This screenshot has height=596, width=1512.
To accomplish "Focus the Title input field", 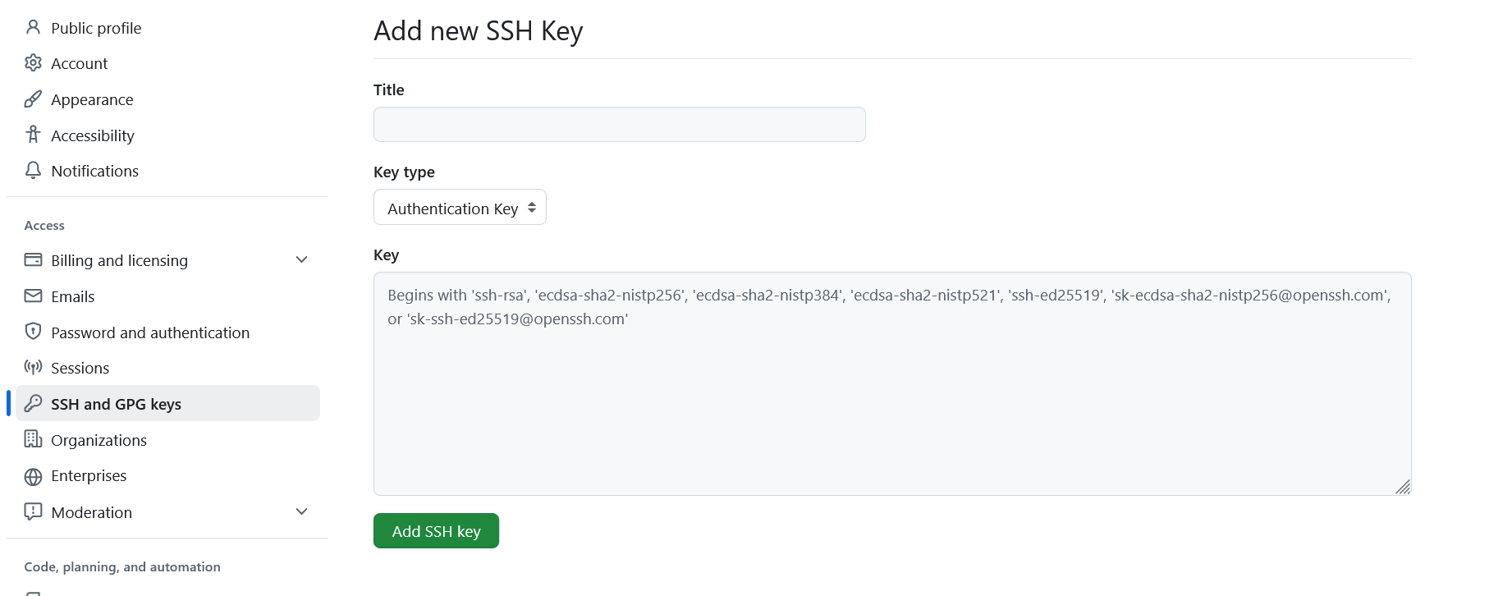I will click(x=619, y=125).
